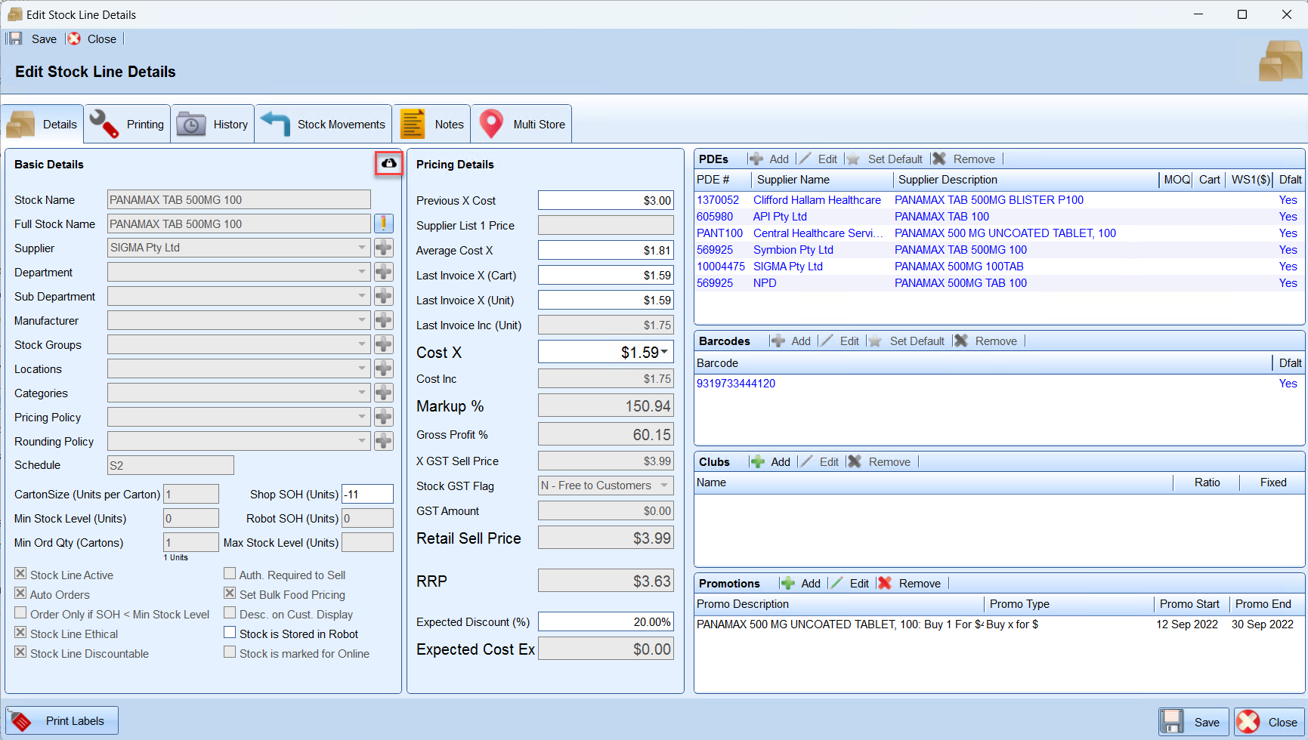The width and height of the screenshot is (1308, 740).
Task: Open the Sub Department dropdown
Action: tap(361, 296)
